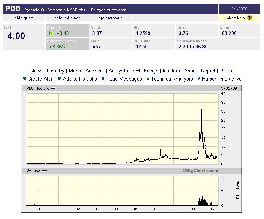This screenshot has width=264, height=219.
Task: Click the Delayed quote data text
Action: tap(109, 10)
